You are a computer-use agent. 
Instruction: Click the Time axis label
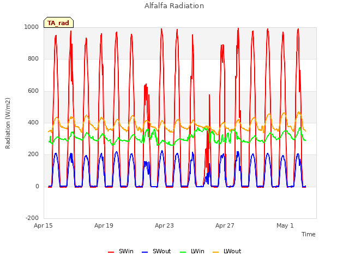coord(309,234)
